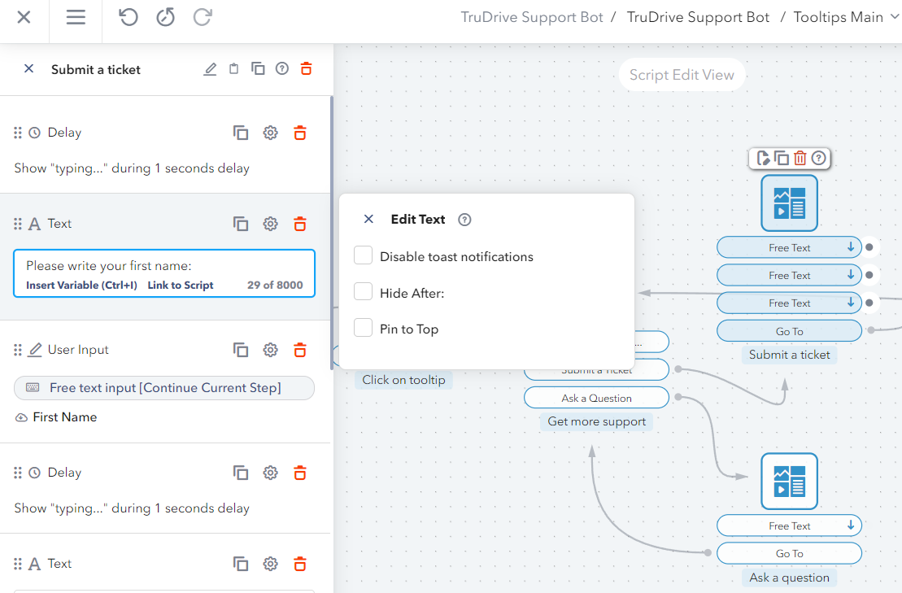Open the hamburger main menu
Screen dimensions: 902x593
click(x=76, y=17)
